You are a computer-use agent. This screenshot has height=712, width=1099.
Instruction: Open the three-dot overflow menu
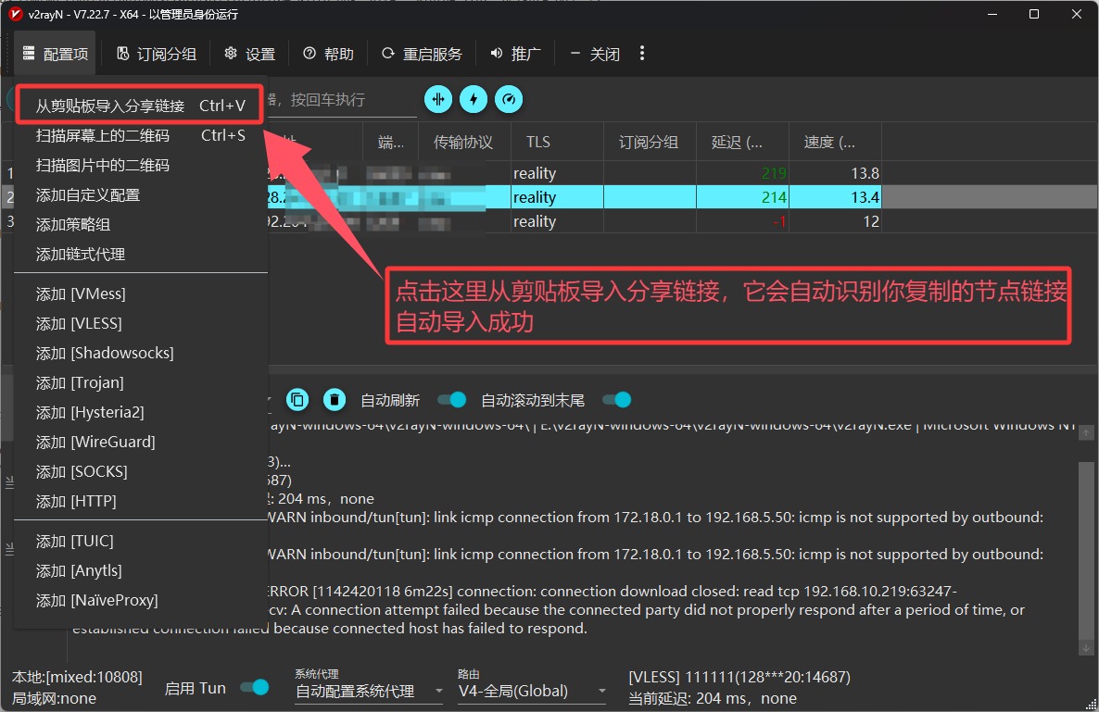(642, 53)
